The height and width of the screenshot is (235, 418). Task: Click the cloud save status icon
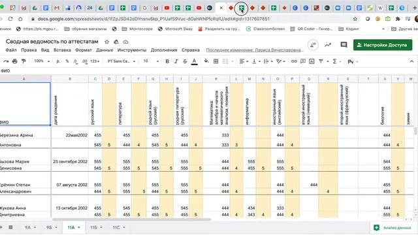[x=125, y=42]
